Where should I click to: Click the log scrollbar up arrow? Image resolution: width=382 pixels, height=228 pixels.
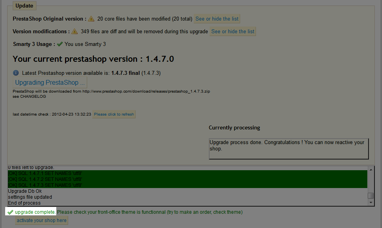tap(371, 169)
